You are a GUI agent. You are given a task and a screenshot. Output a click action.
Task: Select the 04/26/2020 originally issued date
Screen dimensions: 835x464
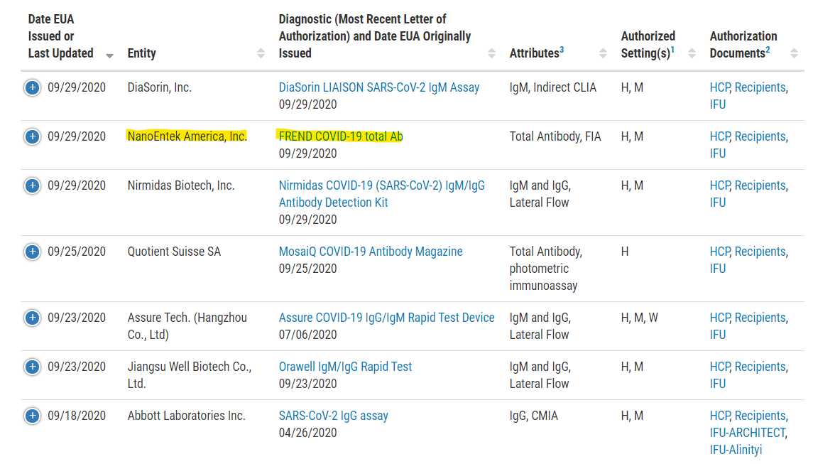point(308,433)
